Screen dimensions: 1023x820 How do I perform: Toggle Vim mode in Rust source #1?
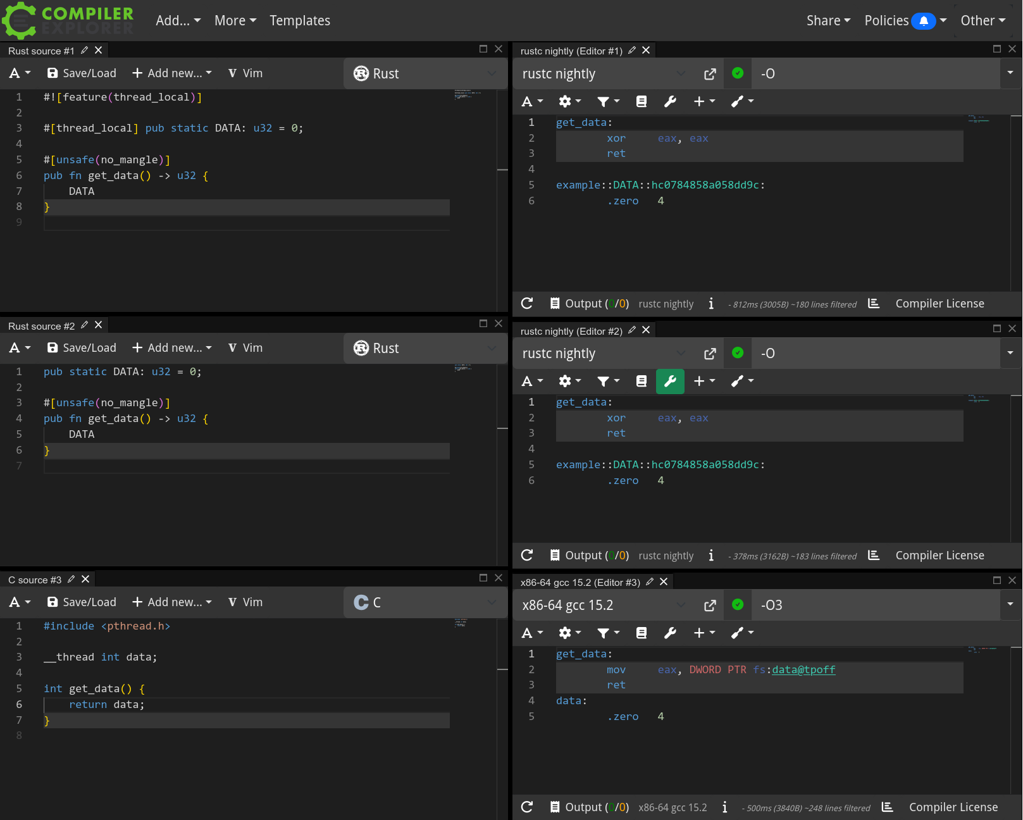point(245,73)
